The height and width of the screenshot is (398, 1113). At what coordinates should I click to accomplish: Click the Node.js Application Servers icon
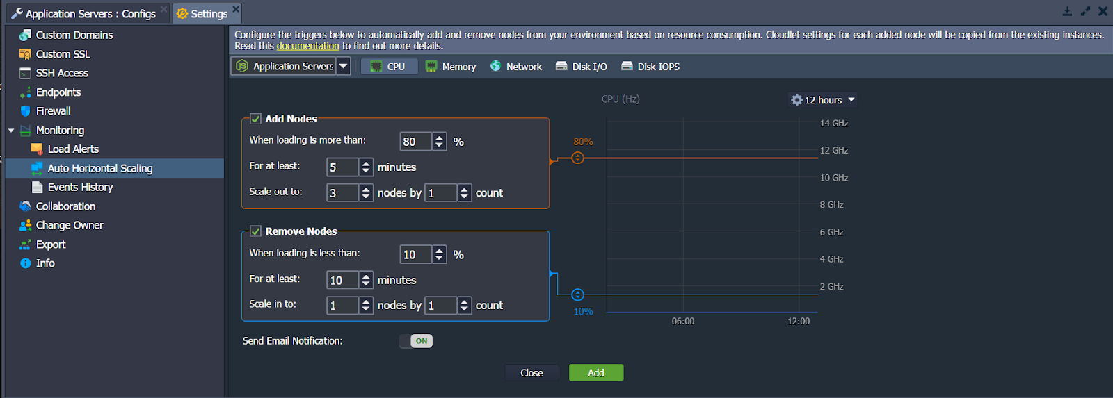click(242, 66)
